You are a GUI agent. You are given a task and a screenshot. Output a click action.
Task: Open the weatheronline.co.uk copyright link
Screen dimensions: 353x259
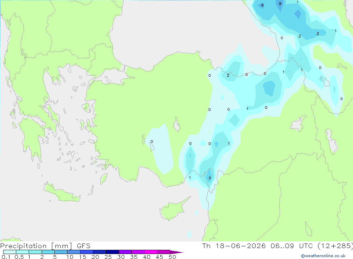tap(323, 256)
